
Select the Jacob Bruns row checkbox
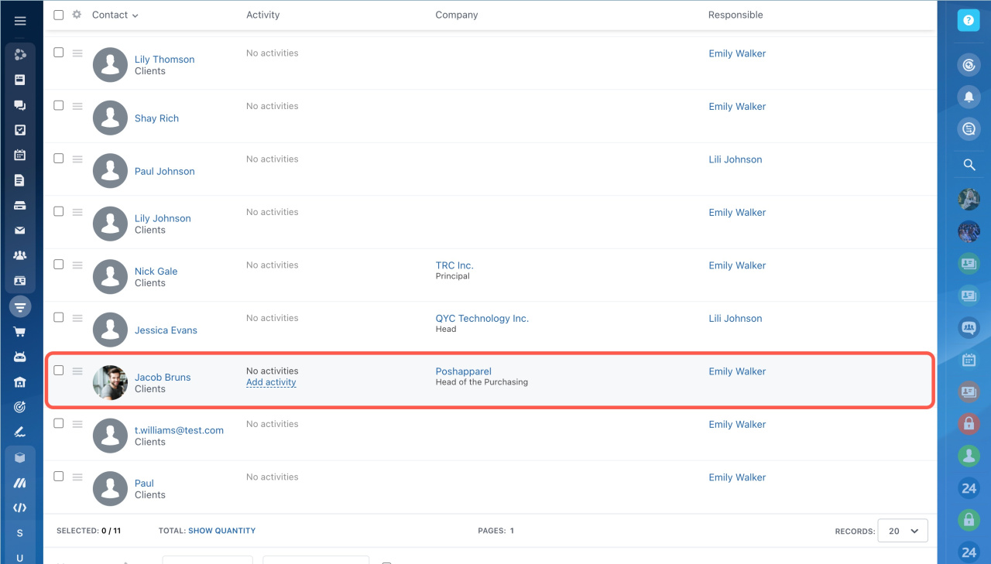tap(59, 371)
